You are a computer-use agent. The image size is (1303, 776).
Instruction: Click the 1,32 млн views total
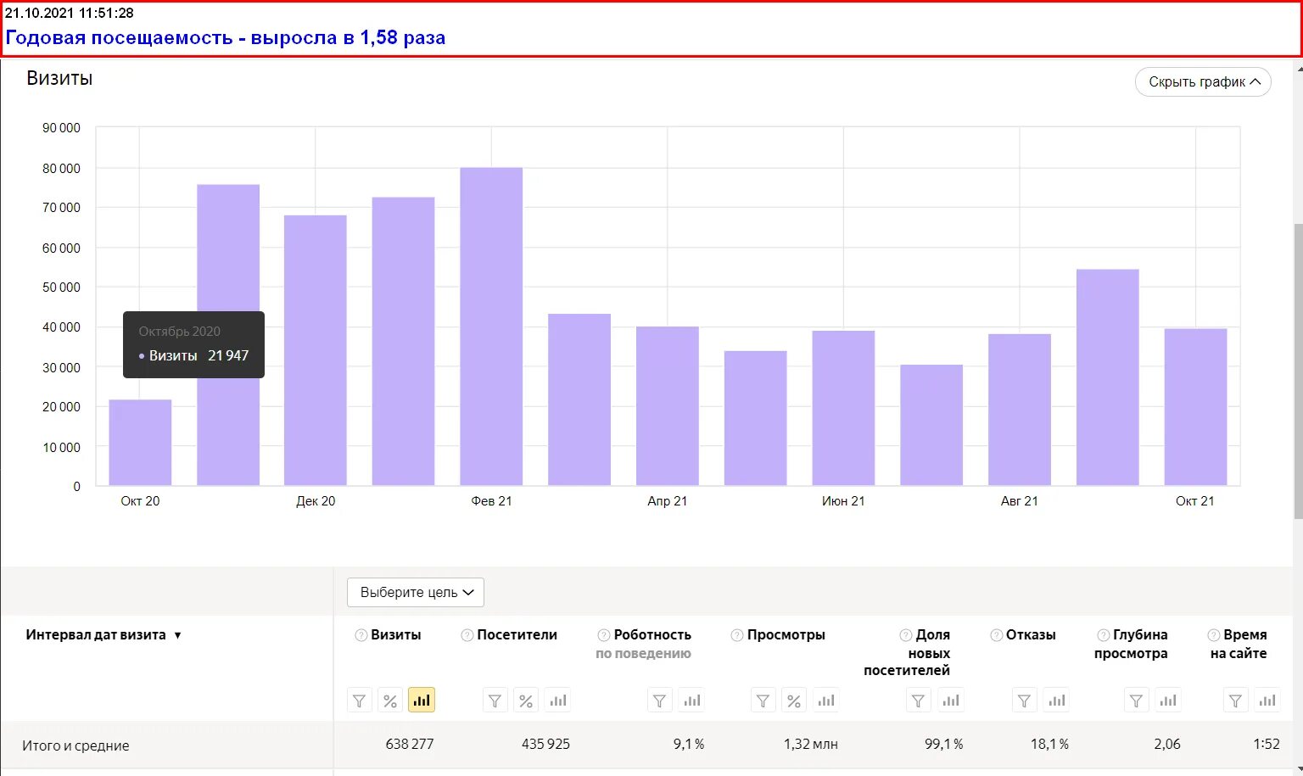(x=811, y=744)
